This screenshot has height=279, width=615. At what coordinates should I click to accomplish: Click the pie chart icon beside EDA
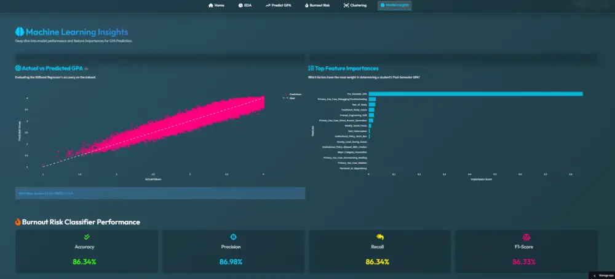pos(240,6)
